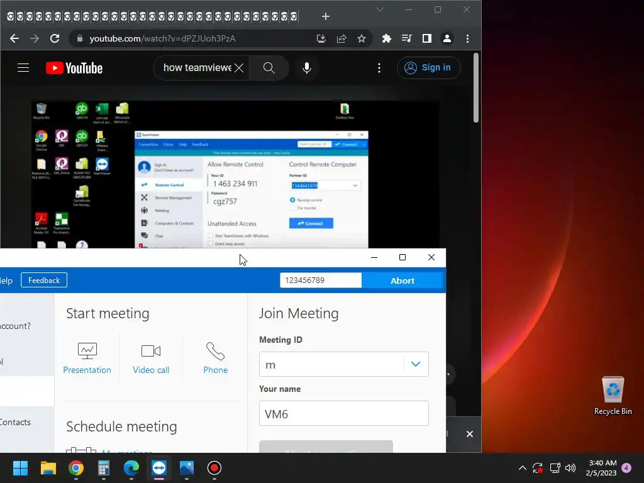Open Windows Start menu
The image size is (644, 483).
[x=20, y=468]
